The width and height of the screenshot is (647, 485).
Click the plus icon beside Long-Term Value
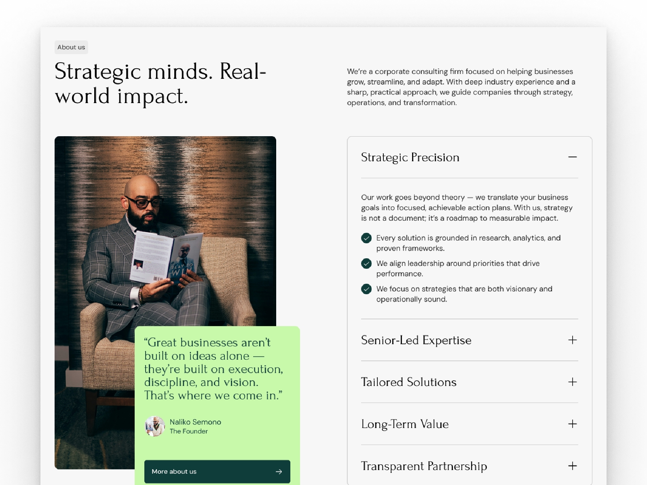(572, 424)
